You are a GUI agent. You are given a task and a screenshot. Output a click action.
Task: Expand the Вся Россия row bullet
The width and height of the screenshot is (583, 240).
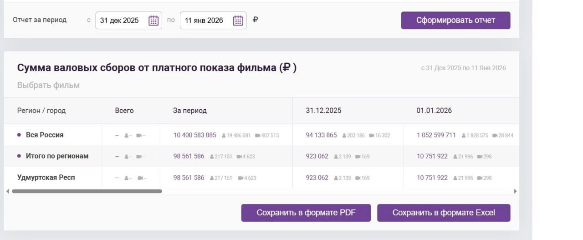19,135
